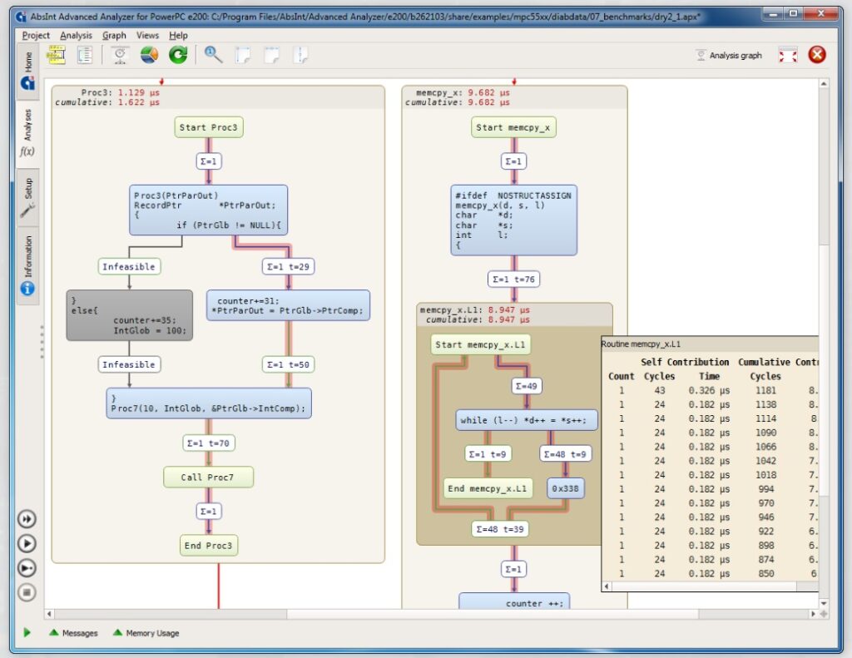Click the play button in left sidebar
The height and width of the screenshot is (658, 852).
(27, 543)
